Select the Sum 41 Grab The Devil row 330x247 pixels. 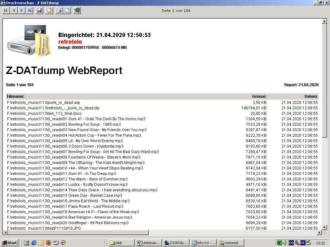[x=162, y=119]
